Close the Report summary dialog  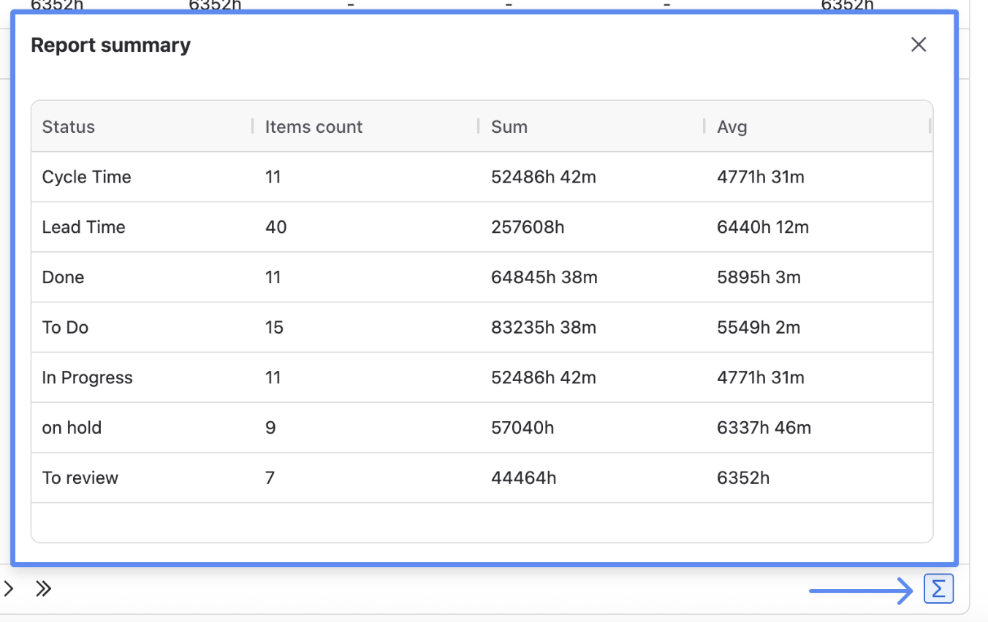919,45
